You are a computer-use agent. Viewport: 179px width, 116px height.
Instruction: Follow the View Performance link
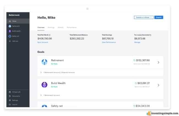point(109,42)
